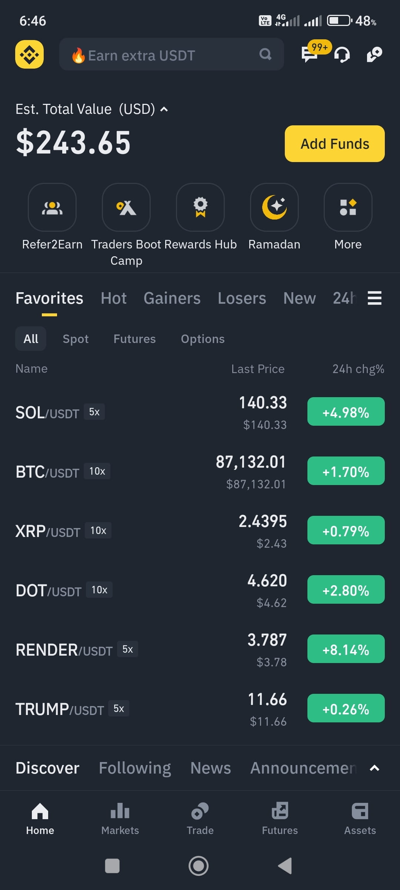Tap the Earn extra USDT search field
The image size is (400, 890).
pyautogui.click(x=171, y=54)
